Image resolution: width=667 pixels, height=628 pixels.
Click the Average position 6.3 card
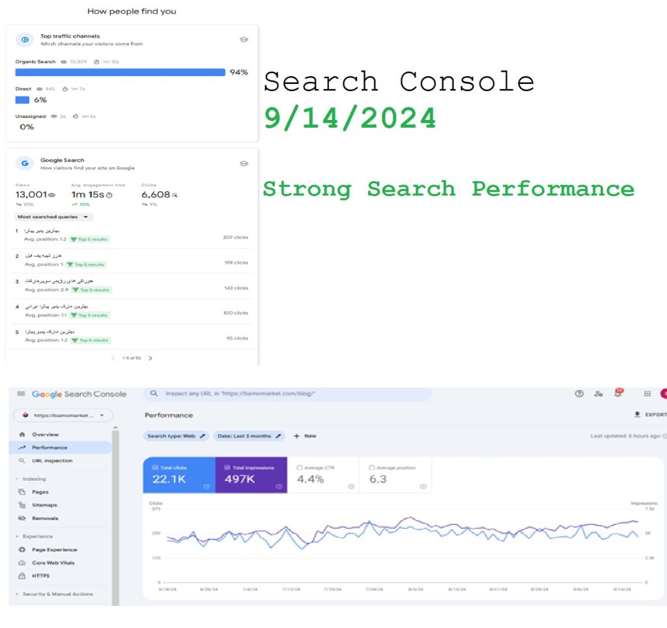[x=395, y=475]
